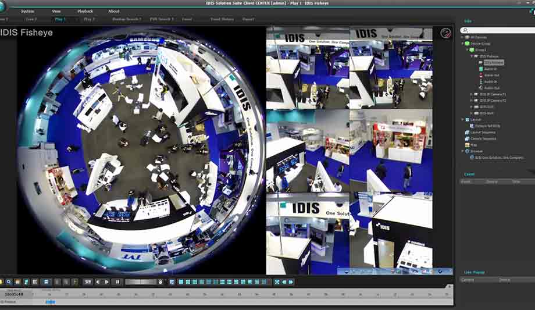Expand the IDIS NVR device node
The width and height of the screenshot is (535, 310).
472,113
